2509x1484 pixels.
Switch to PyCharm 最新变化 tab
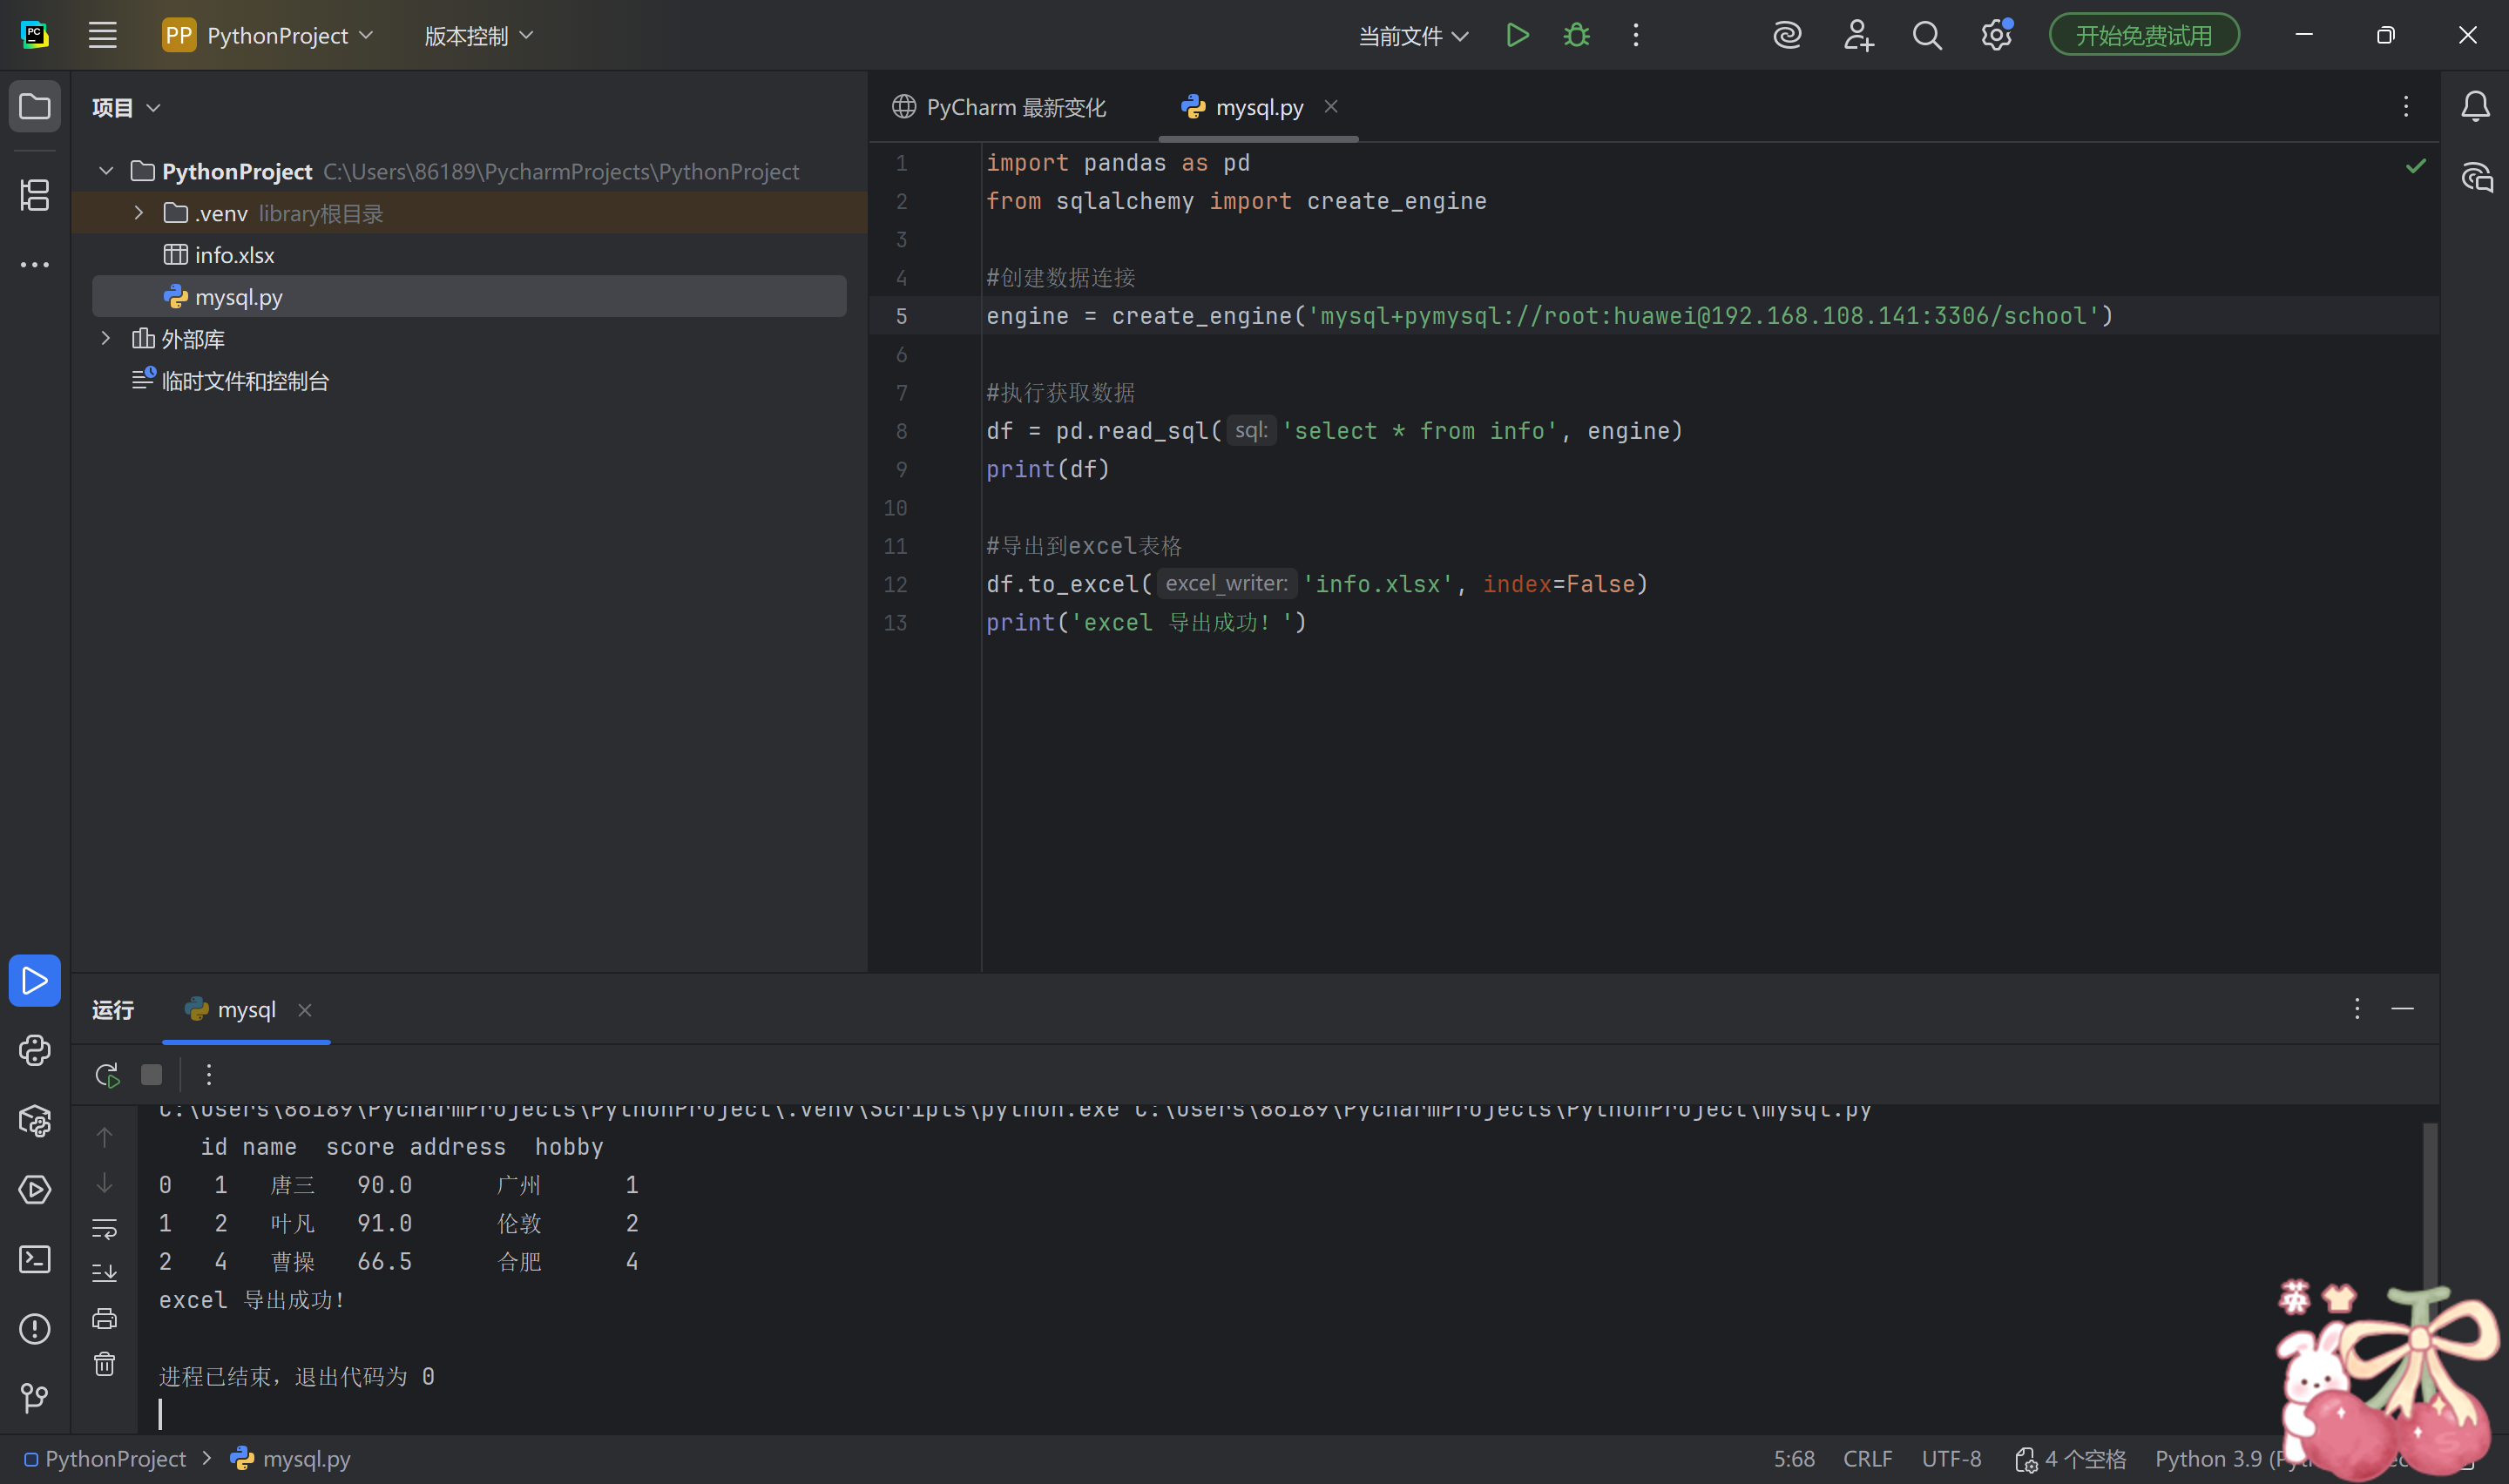pyautogui.click(x=1001, y=107)
